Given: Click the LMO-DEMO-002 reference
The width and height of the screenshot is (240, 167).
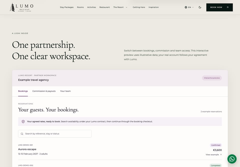Looking at the screenshot, I should (25, 165).
